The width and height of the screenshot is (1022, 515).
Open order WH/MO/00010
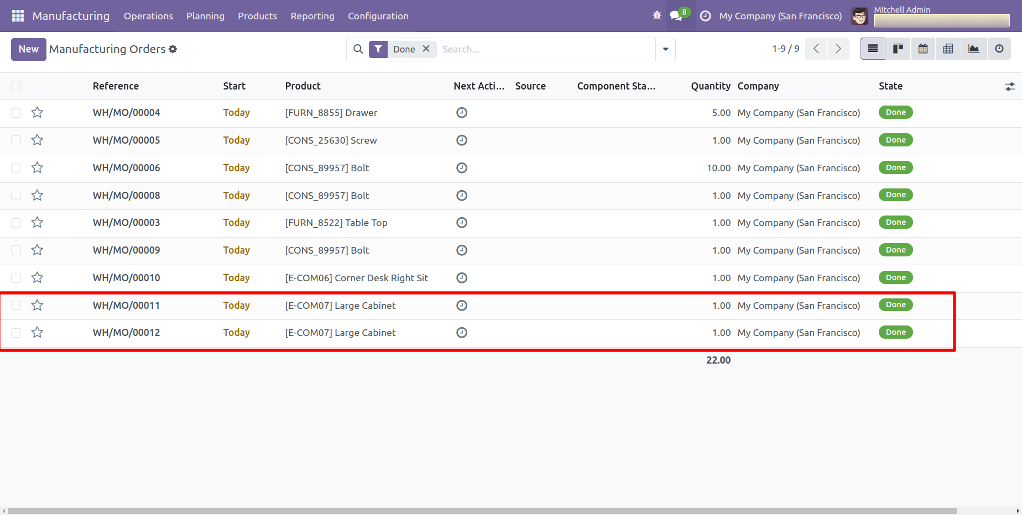(126, 278)
